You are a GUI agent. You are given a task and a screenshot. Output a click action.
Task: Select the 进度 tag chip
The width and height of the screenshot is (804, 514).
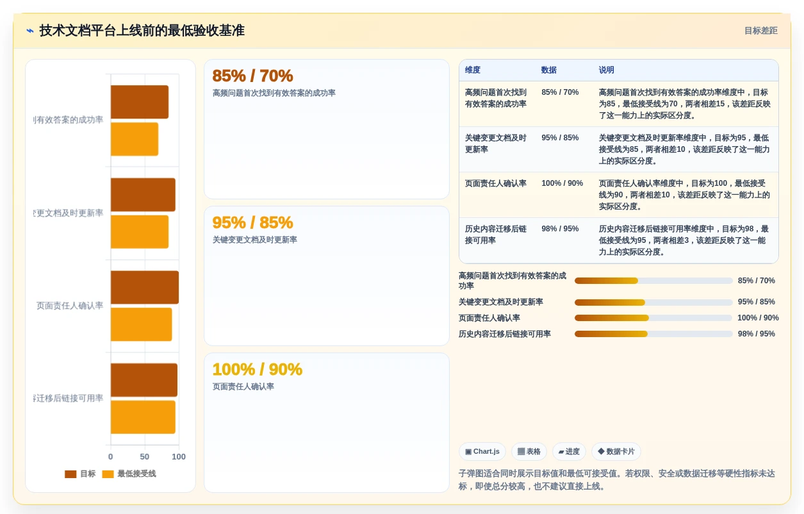point(569,452)
